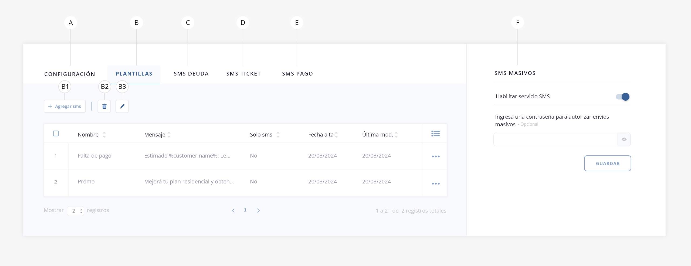This screenshot has width=691, height=266.
Task: Disable the Habilitar servicio SMS switch
Action: coord(623,97)
